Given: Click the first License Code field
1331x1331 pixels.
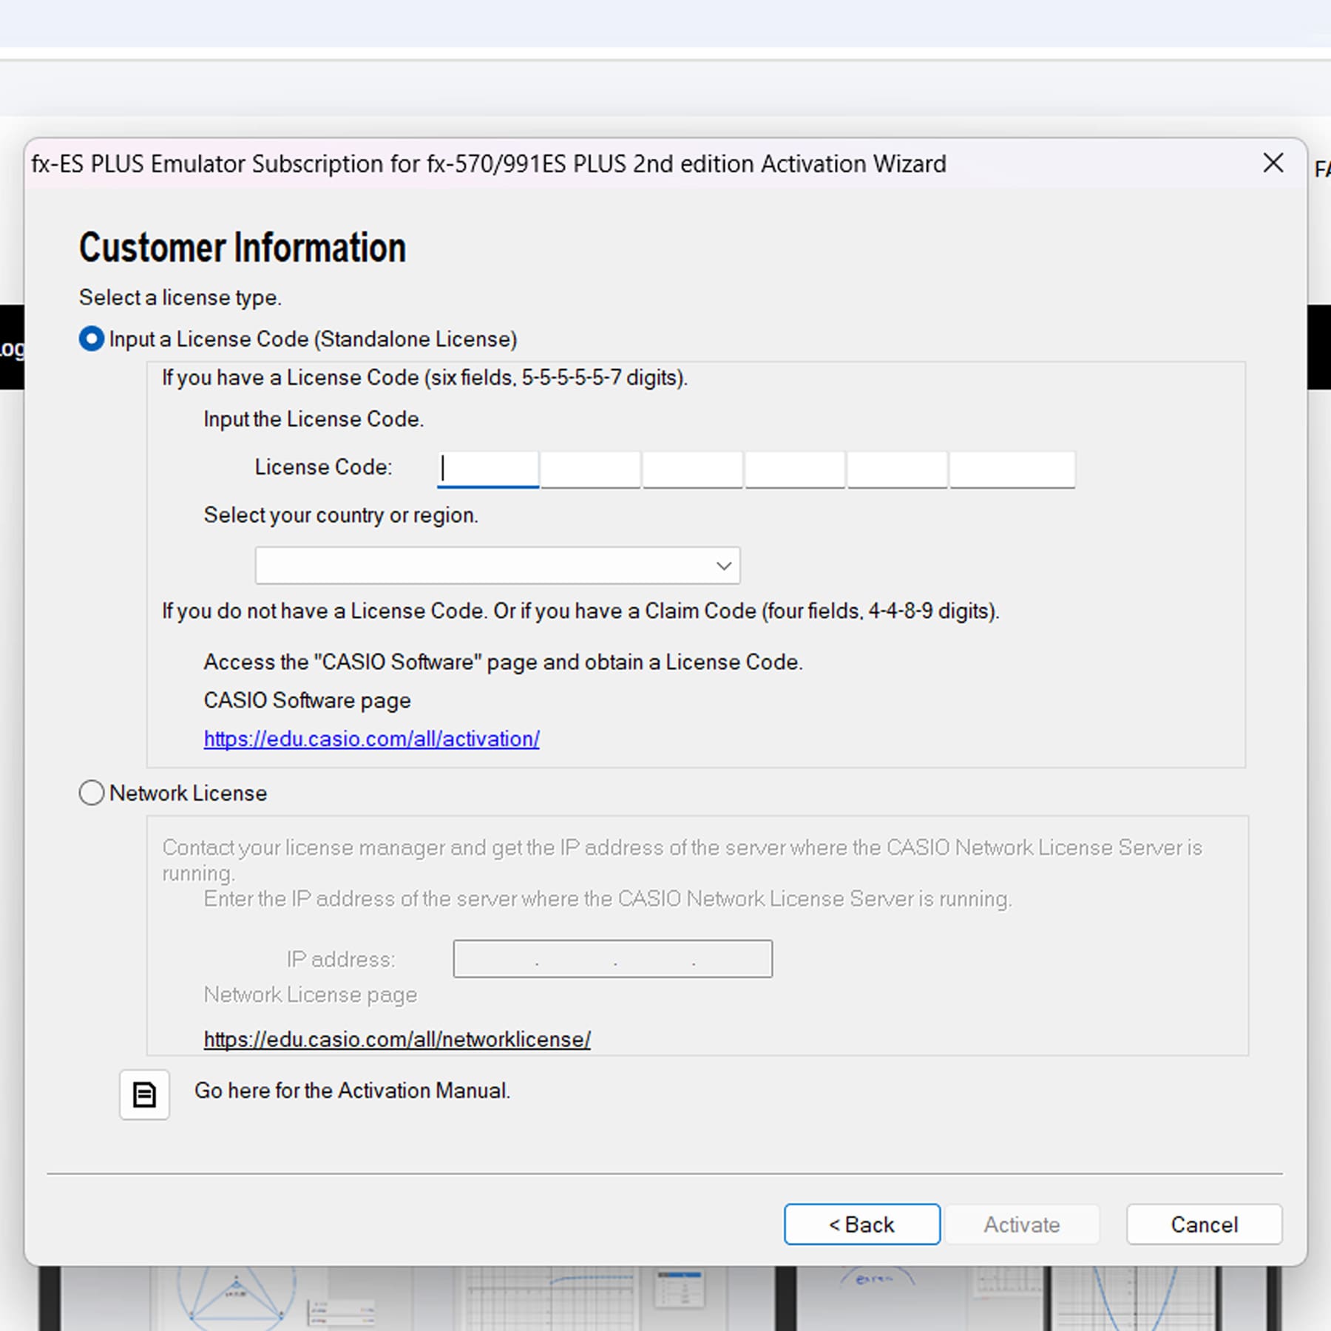Looking at the screenshot, I should click(x=488, y=469).
